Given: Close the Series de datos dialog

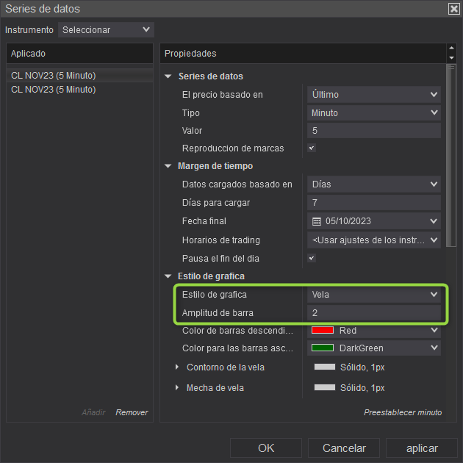Looking at the screenshot, I should click(x=453, y=9).
